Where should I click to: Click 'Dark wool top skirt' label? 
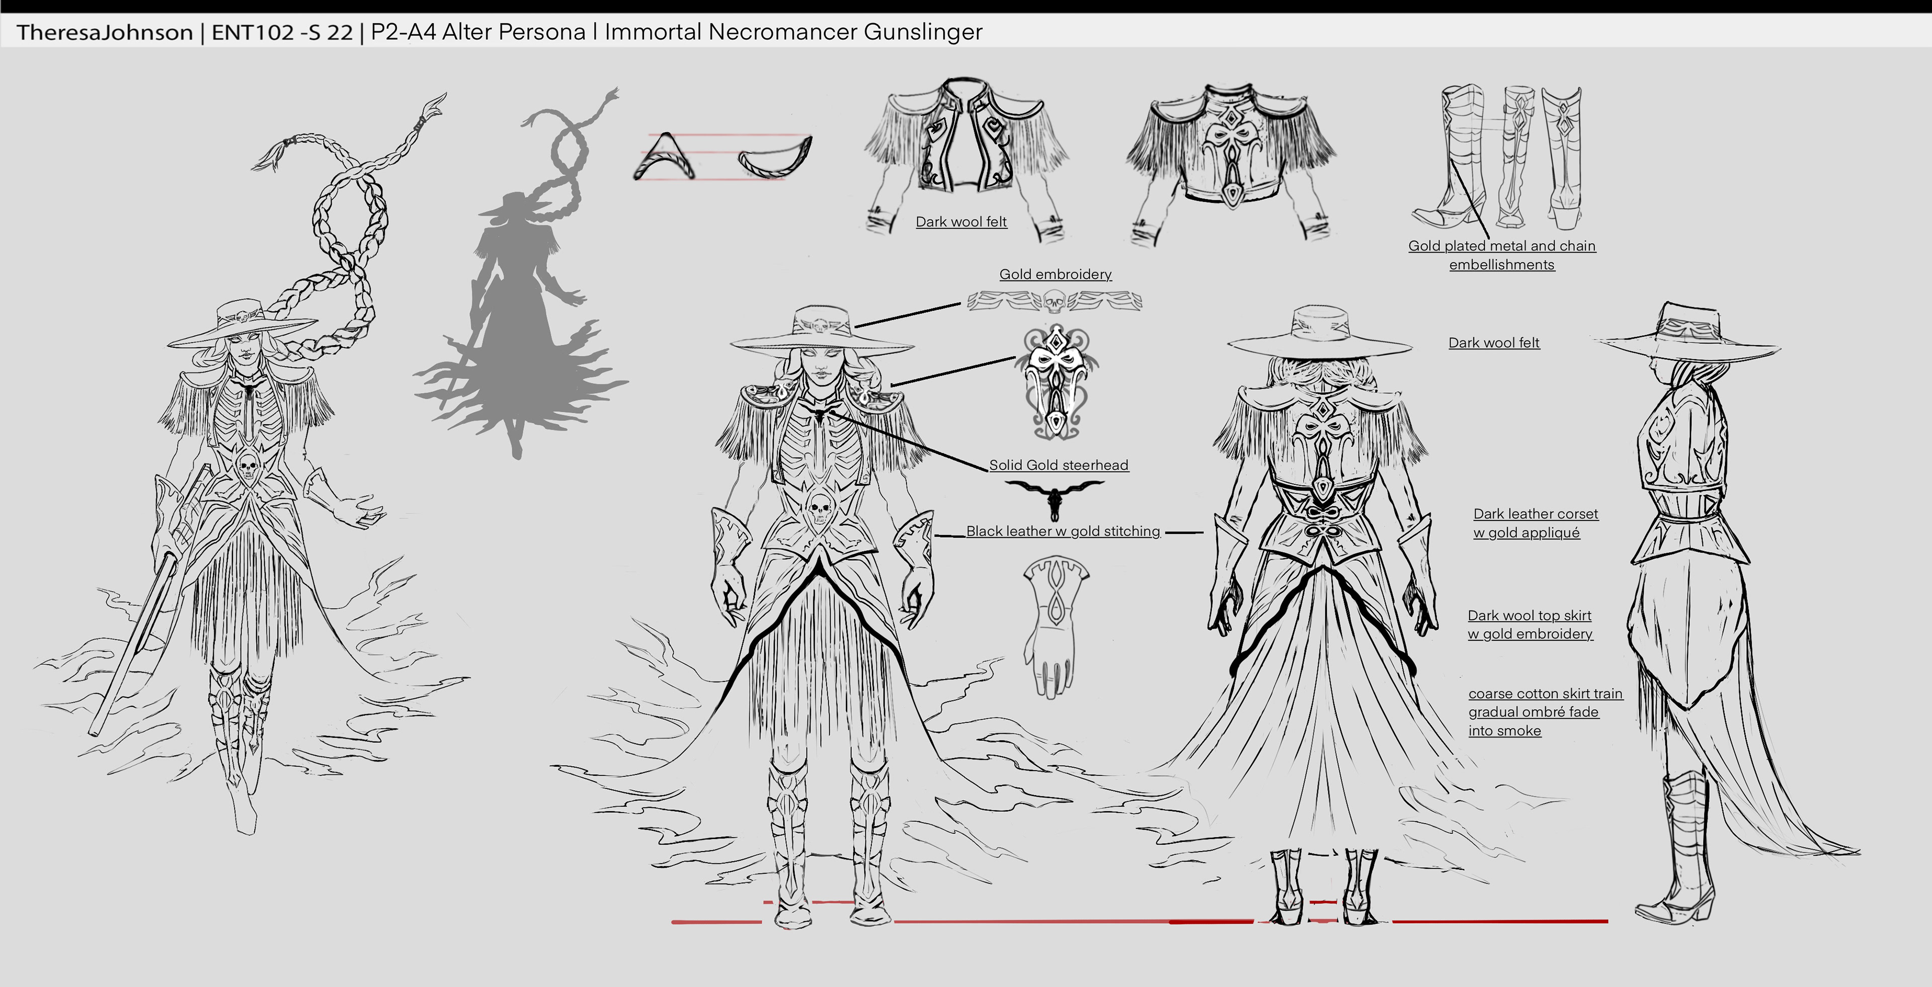(x=1530, y=616)
